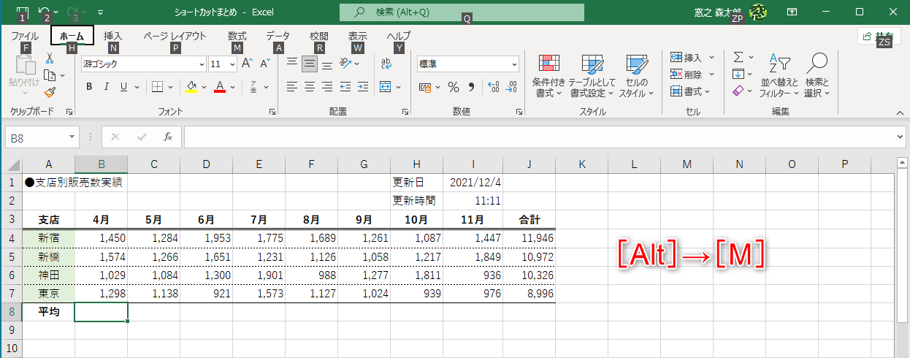
Task: Toggle wrap text button
Action: [x=386, y=64]
